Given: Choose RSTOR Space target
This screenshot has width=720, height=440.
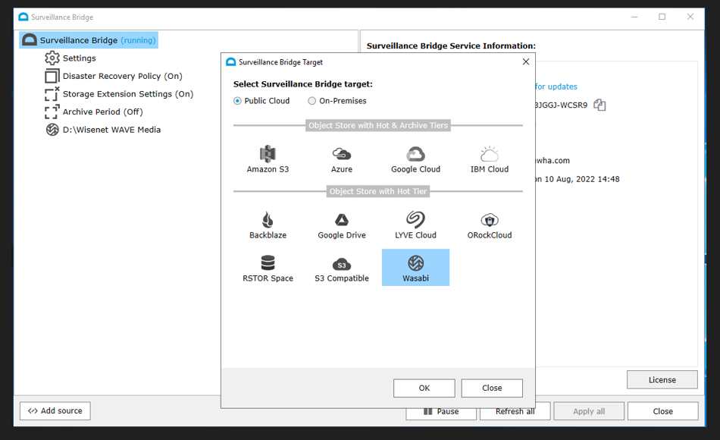Looking at the screenshot, I should (268, 269).
